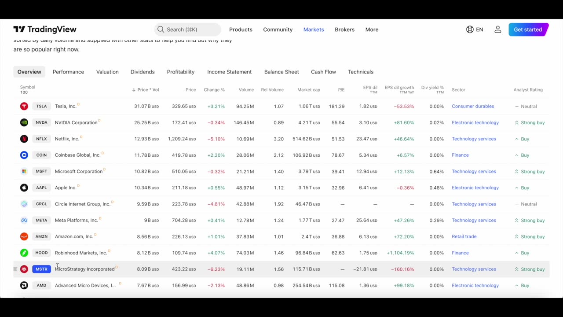
Task: Click Netflix, Inc. company name
Action: click(67, 139)
